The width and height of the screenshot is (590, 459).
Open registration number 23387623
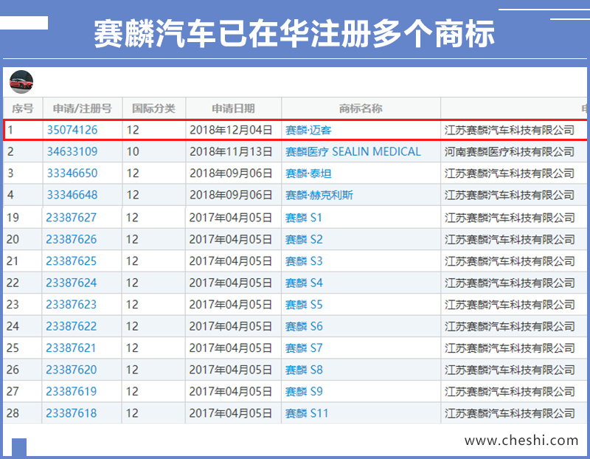72,305
